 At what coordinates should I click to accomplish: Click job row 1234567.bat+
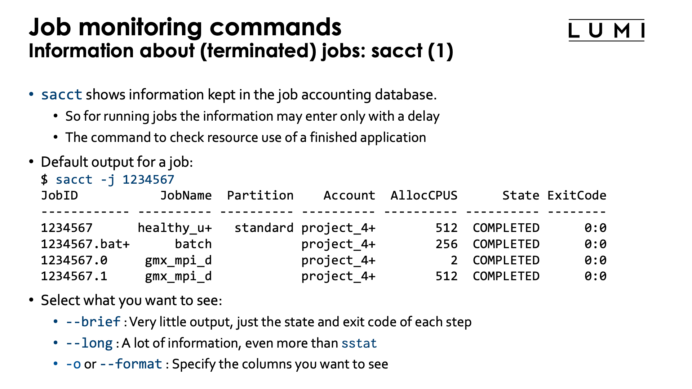pyautogui.click(x=85, y=244)
